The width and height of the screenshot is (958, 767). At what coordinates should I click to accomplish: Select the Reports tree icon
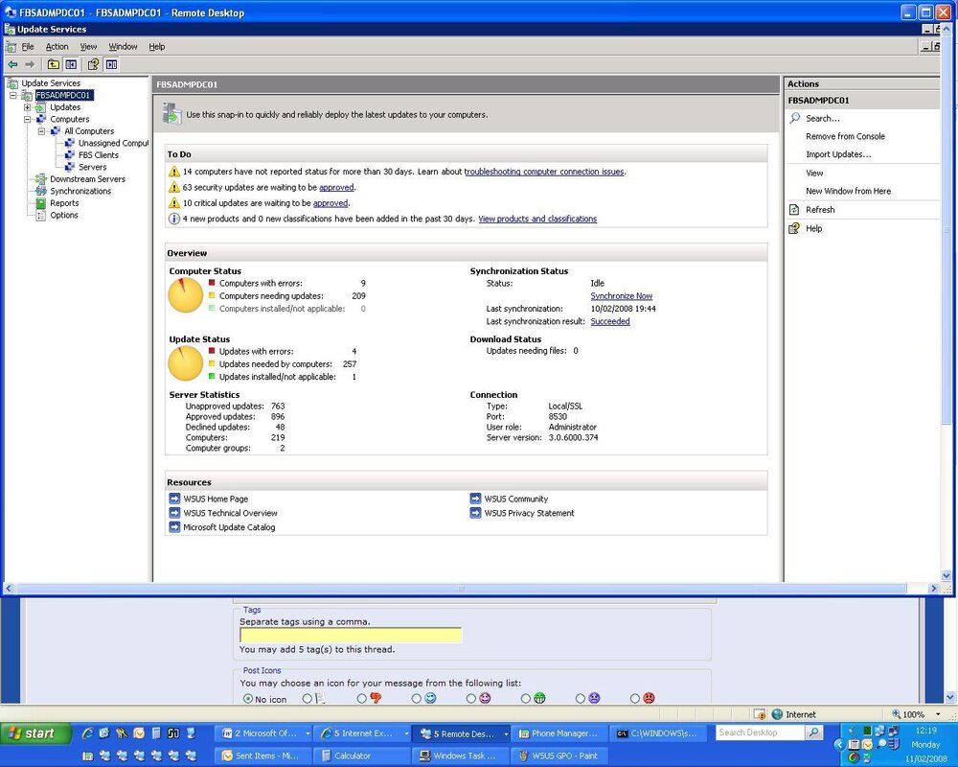pos(40,203)
